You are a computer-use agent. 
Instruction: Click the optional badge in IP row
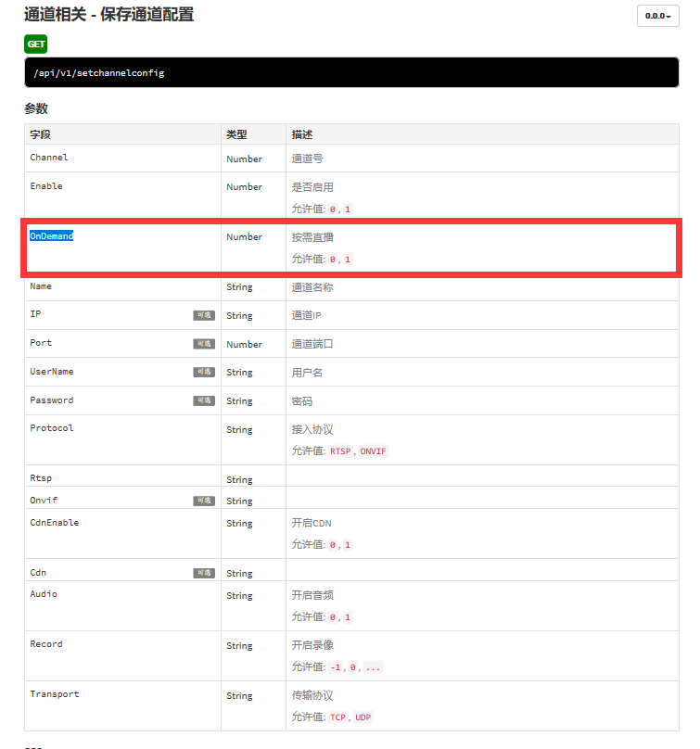204,315
